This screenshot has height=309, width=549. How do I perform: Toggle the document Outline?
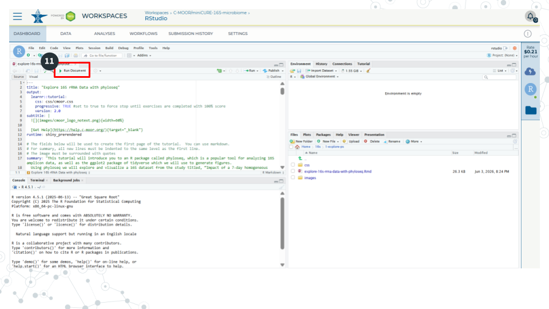pos(274,77)
